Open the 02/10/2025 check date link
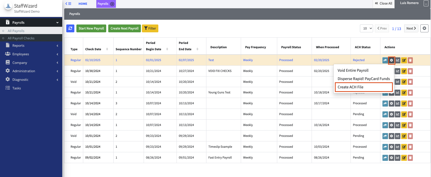 (93, 60)
